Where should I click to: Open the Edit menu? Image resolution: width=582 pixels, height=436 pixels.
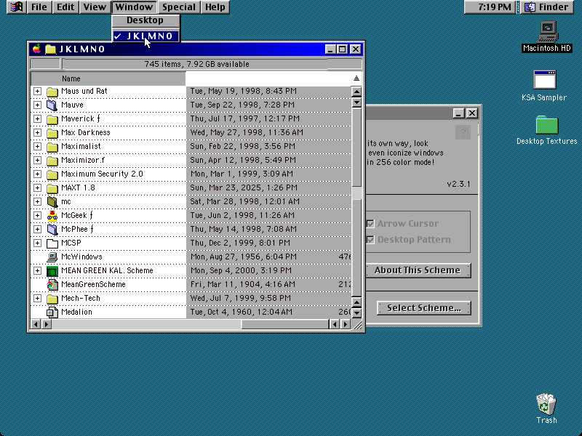tap(65, 7)
